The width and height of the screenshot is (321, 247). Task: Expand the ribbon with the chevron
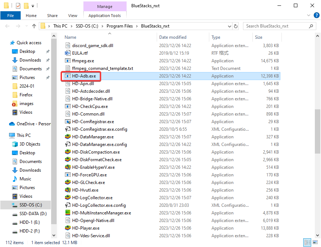tap(309, 15)
